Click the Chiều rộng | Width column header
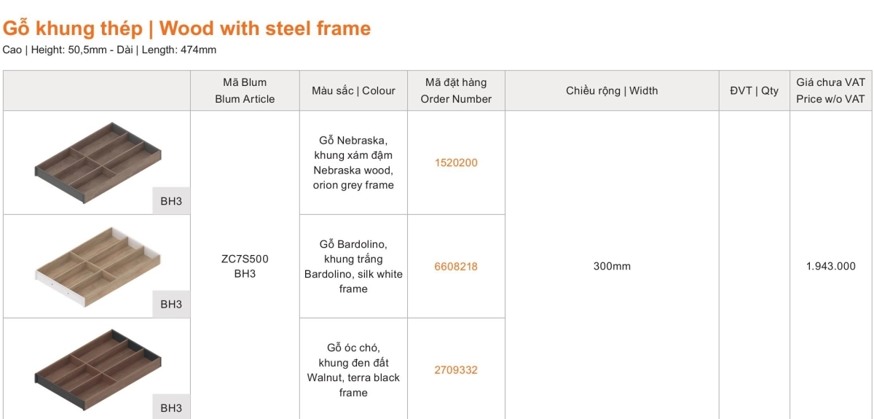 [612, 91]
